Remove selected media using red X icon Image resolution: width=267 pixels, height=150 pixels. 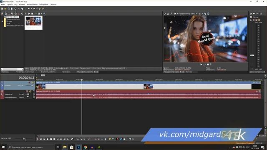[19, 14]
